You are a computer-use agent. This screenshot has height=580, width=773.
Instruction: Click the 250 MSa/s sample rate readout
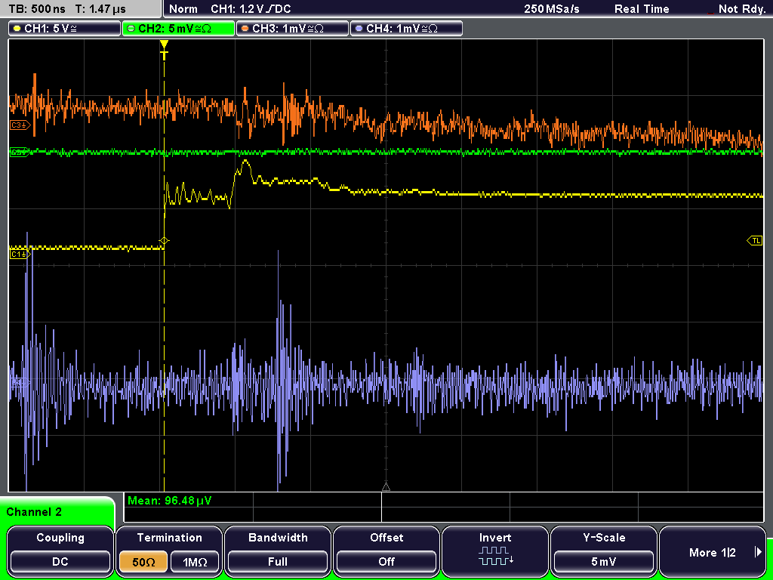pyautogui.click(x=552, y=9)
